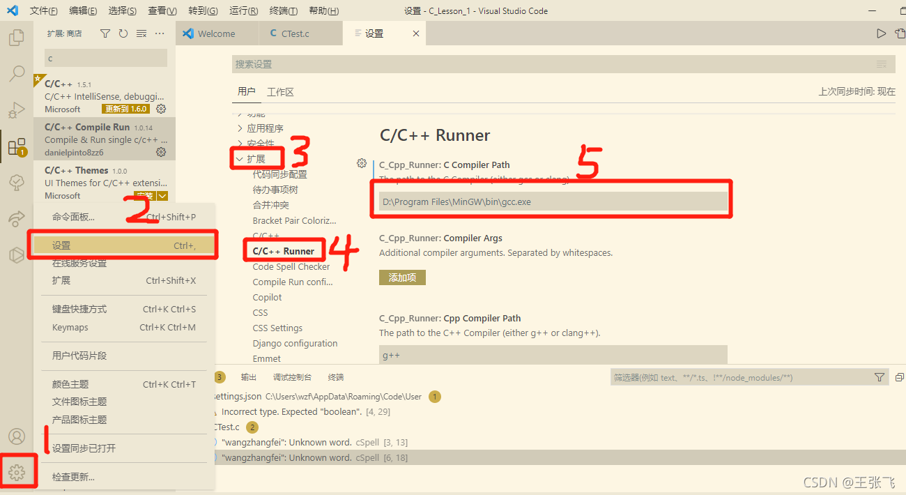This screenshot has width=906, height=495.
Task: Open the Search view in activity bar
Action: coord(17,73)
